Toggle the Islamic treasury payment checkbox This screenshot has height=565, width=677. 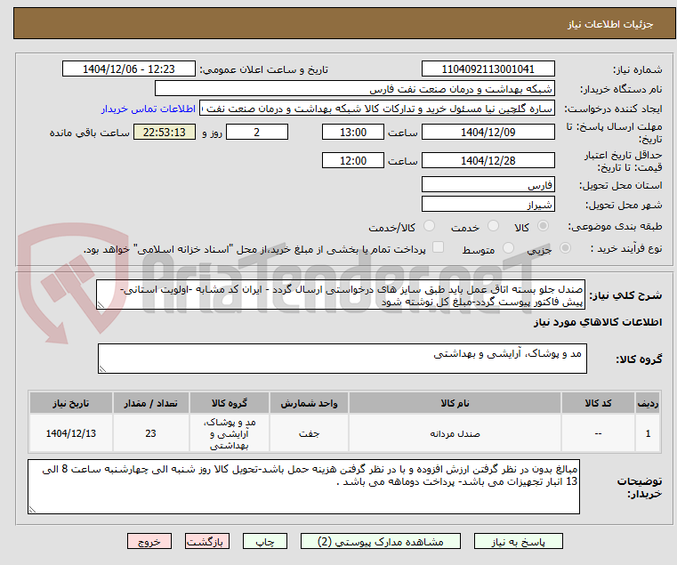coord(438,247)
